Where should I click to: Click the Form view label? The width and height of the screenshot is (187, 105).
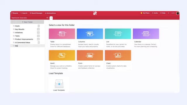[x=80, y=63]
